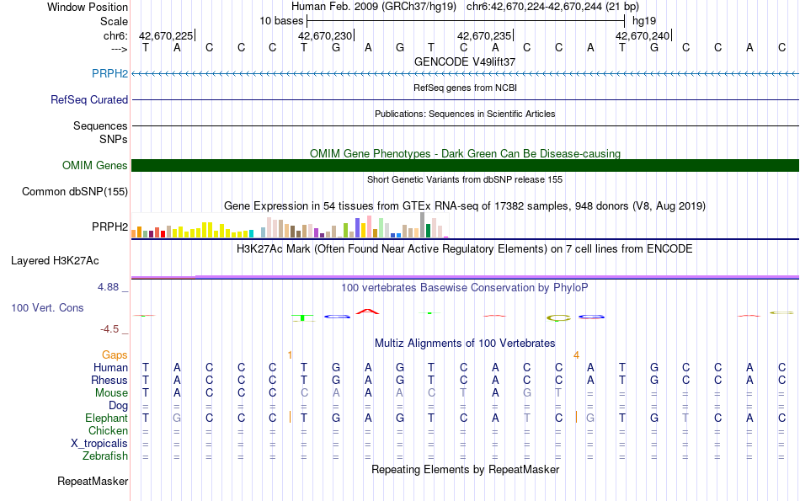Select the OMIM Genes track label

tap(95, 165)
